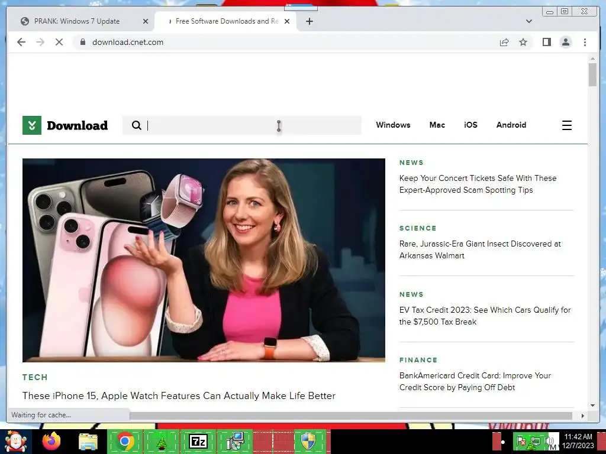Click the browser back arrow
606x454 pixels.
click(21, 42)
